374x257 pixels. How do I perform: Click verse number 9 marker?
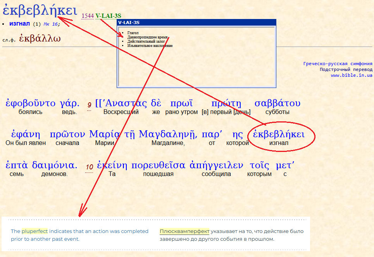[89, 105]
